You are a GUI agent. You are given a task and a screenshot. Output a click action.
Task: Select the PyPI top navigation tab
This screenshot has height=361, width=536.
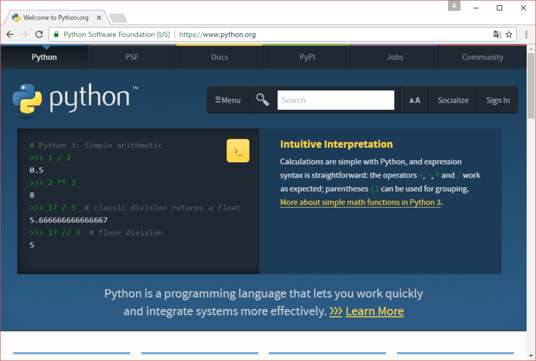pyautogui.click(x=307, y=57)
